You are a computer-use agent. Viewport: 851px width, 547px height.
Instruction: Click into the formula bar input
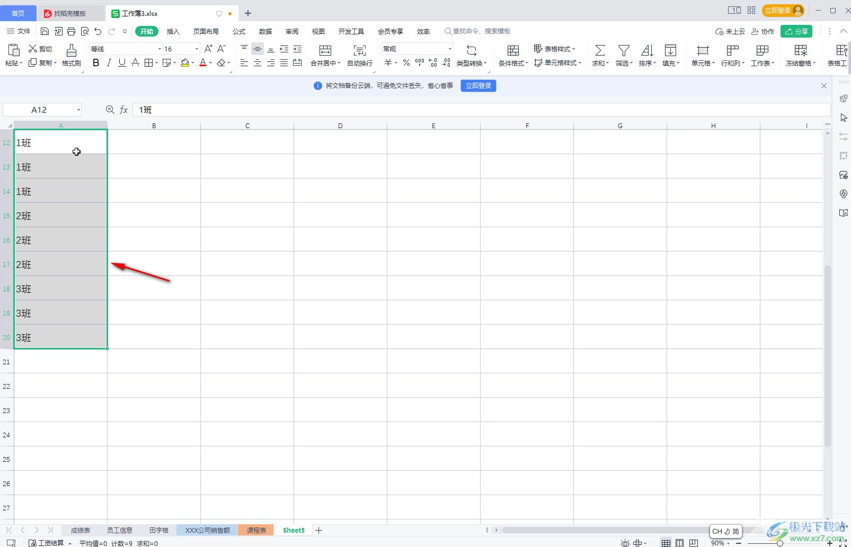(481, 110)
